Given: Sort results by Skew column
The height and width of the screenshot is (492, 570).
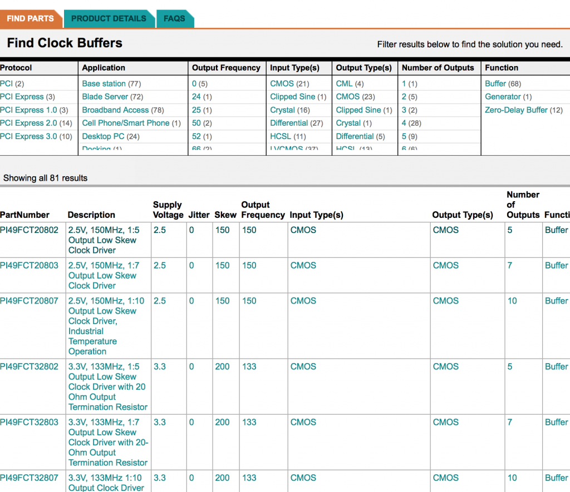Looking at the screenshot, I should click(x=225, y=215).
